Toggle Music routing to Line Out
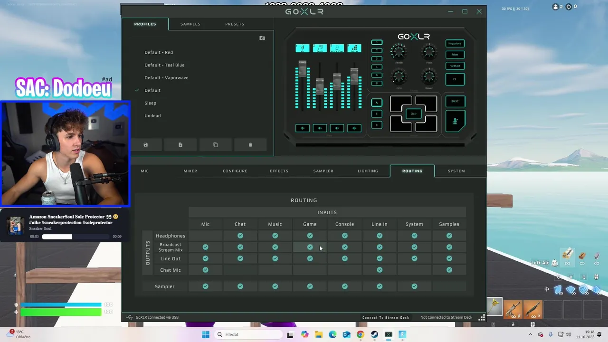 pyautogui.click(x=275, y=258)
